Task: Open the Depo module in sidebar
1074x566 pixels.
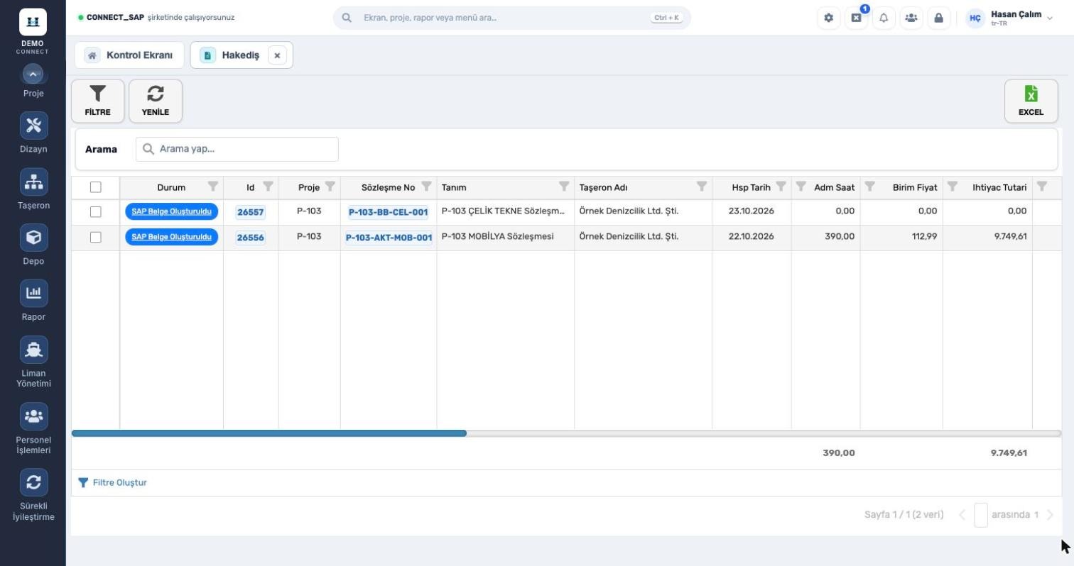Action: pos(33,245)
